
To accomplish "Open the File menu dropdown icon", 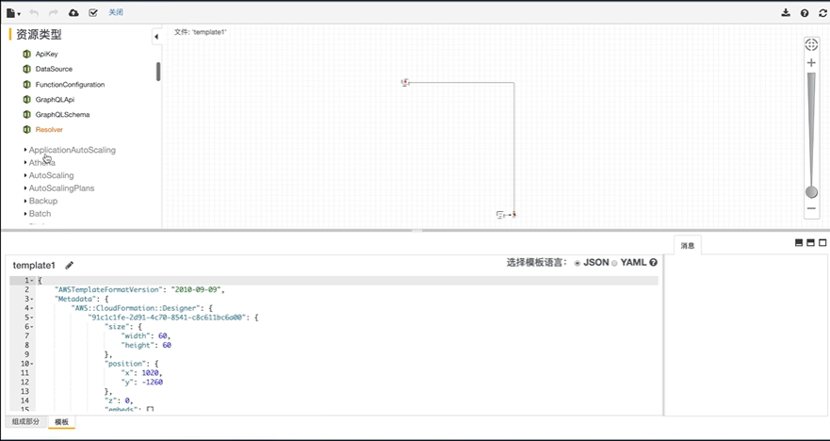I will tap(13, 13).
